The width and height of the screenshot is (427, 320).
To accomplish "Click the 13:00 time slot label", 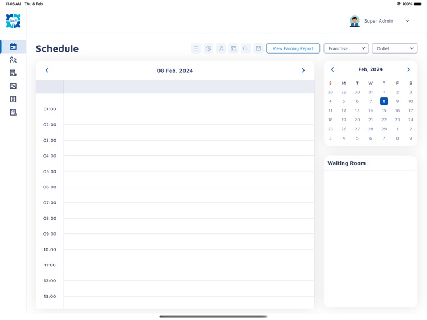I will tap(50, 296).
